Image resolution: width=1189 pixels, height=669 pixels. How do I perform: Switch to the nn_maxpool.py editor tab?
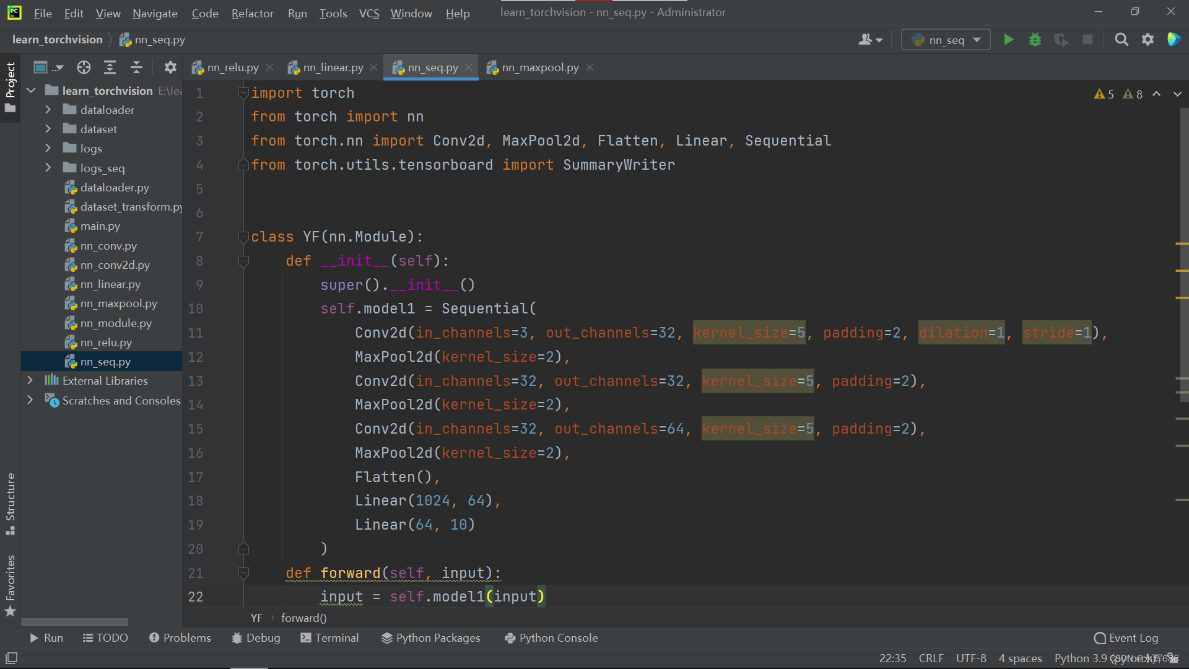[540, 68]
